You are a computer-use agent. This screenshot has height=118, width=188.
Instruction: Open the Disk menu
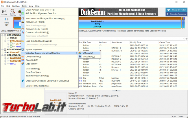coord(8,6)
